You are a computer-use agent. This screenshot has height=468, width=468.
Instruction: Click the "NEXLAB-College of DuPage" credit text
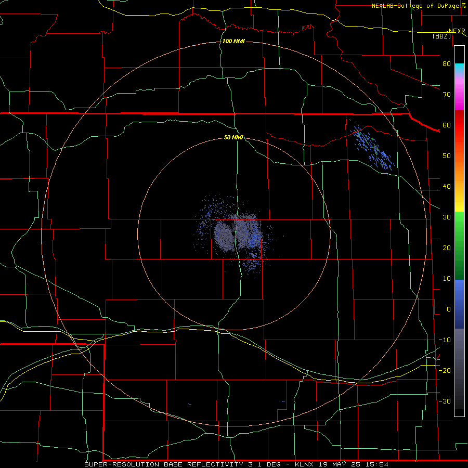(x=416, y=6)
